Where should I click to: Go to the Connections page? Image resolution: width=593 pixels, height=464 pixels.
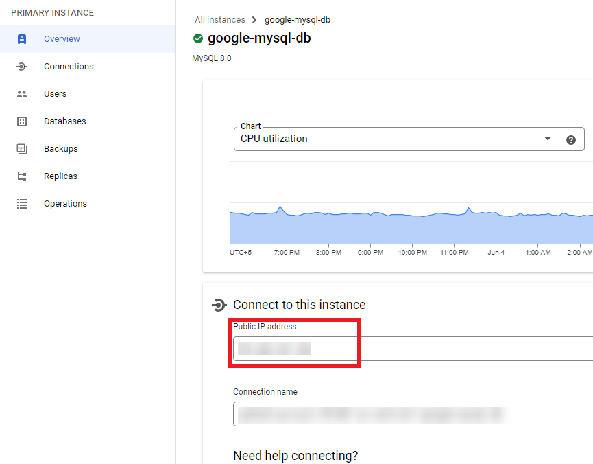(x=87, y=67)
